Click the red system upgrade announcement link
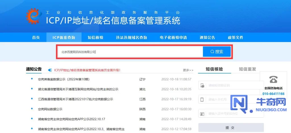The width and height of the screenshot is (291, 133). 87,70
